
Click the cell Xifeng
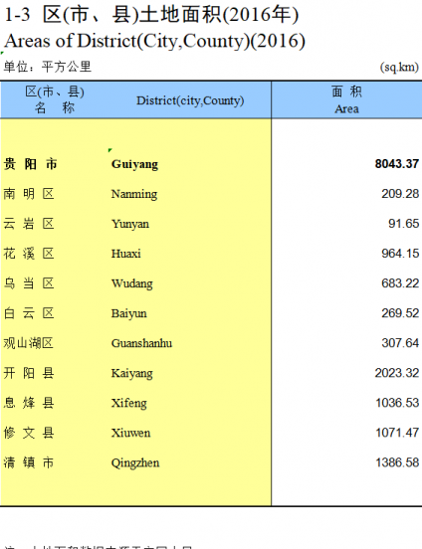point(129,404)
